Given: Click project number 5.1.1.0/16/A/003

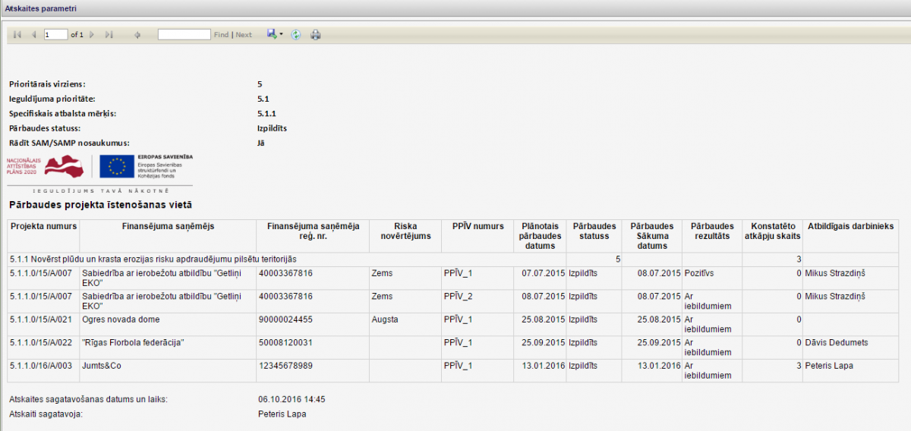Looking at the screenshot, I should (43, 366).
